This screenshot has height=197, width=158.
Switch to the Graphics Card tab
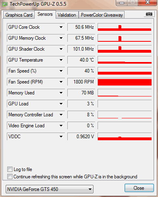(19, 15)
